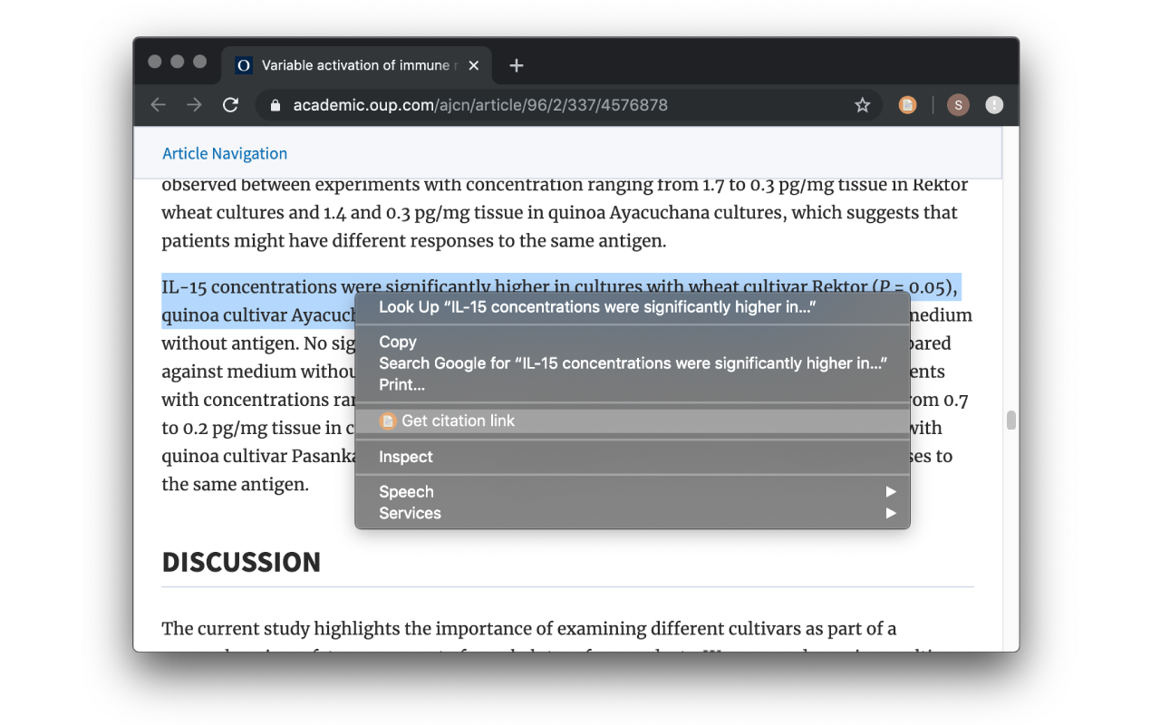This screenshot has height=725, width=1160.
Task: Open the citation link extension icon
Action: tap(907, 105)
